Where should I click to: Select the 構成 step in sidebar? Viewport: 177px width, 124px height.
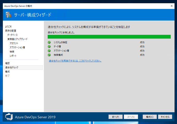pos(7,72)
